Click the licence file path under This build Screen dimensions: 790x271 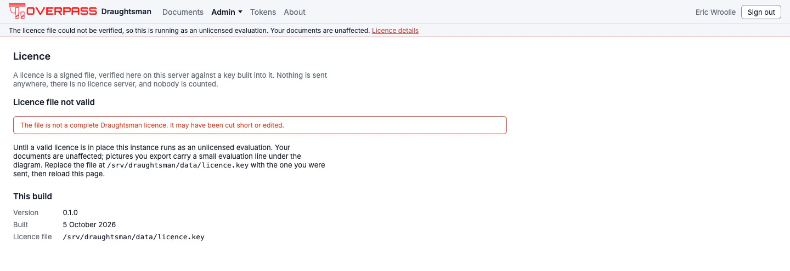pos(134,237)
